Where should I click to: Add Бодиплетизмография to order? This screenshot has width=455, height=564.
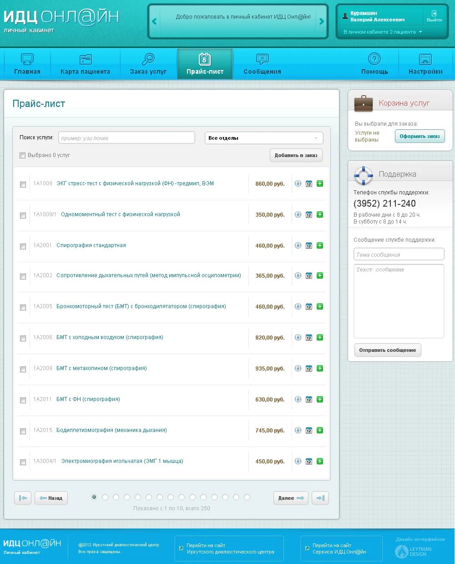(x=320, y=430)
